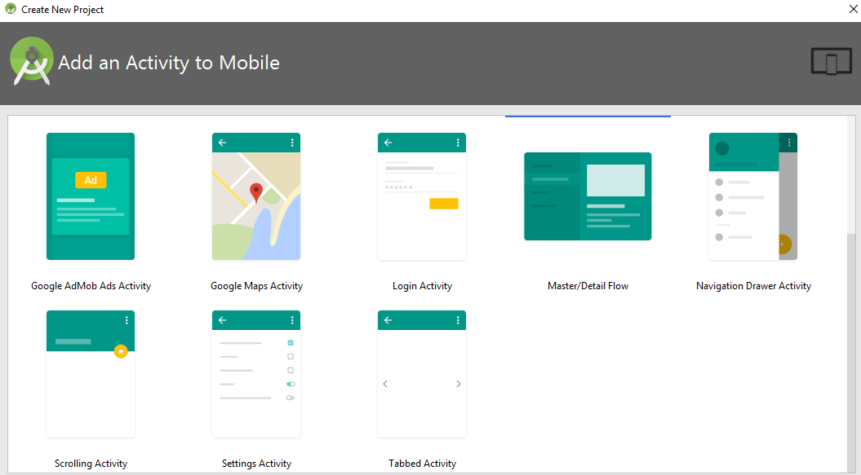Screen dimensions: 861x475
Task: Choose the Google Maps Activity template image
Action: (x=256, y=196)
